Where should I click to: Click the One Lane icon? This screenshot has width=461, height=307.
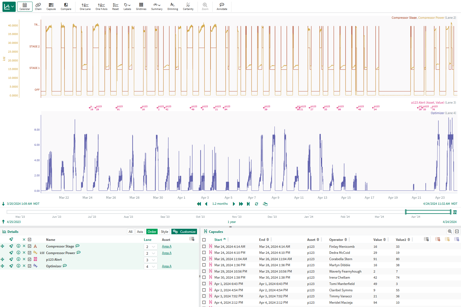pos(85,6)
